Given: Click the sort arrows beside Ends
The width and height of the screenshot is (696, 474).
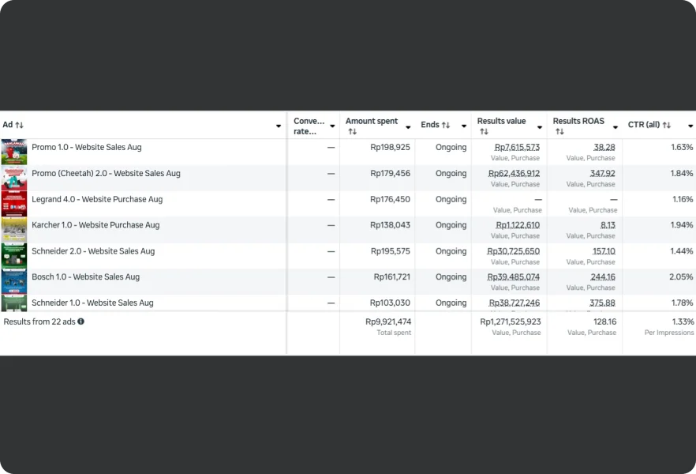Looking at the screenshot, I should tap(446, 125).
